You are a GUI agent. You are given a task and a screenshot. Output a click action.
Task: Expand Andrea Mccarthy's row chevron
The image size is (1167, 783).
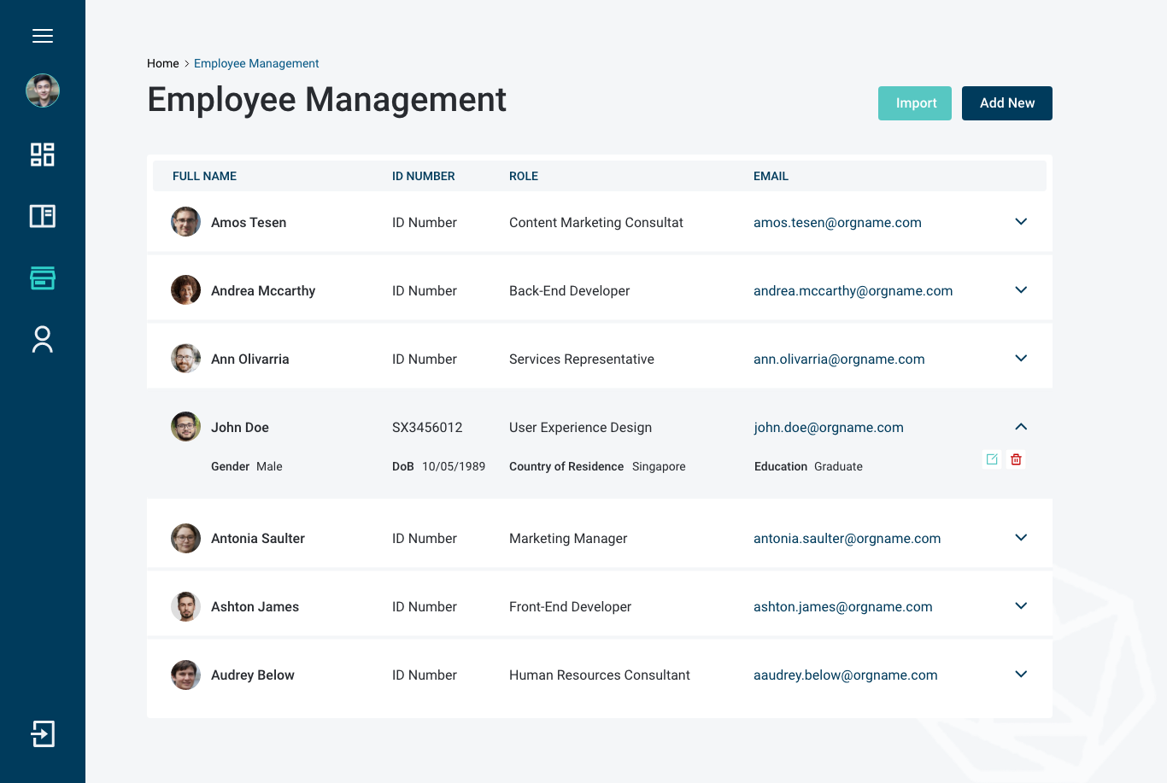(1021, 290)
